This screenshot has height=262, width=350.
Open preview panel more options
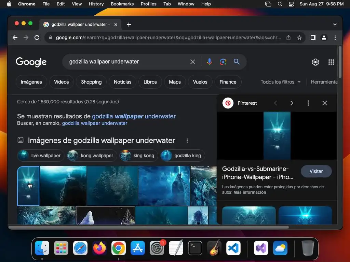[x=308, y=103]
